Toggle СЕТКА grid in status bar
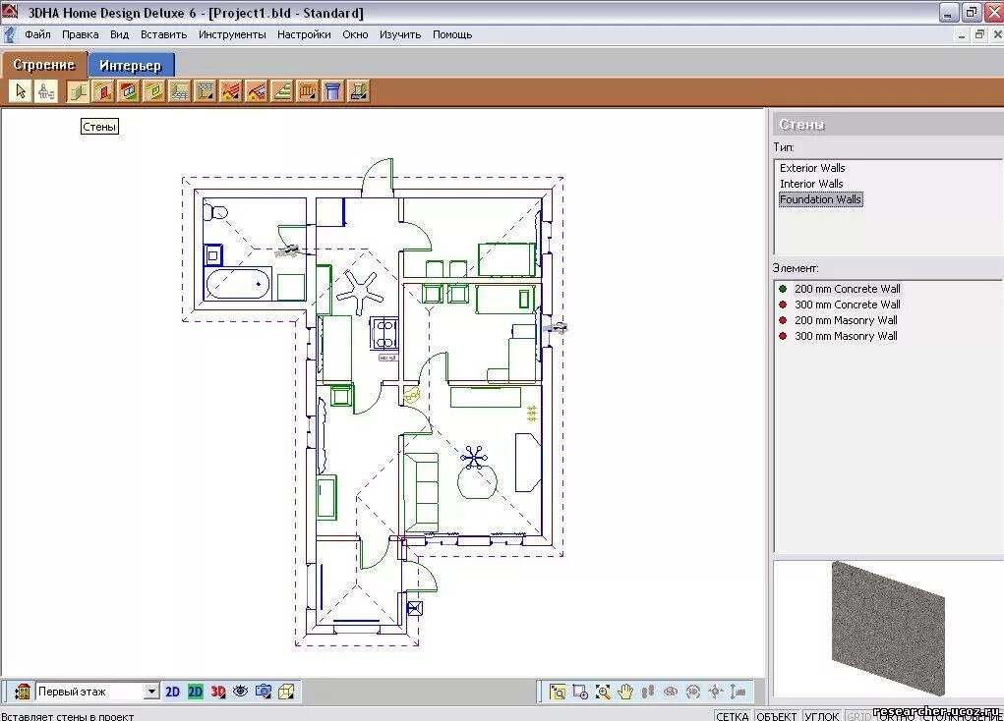 733,716
